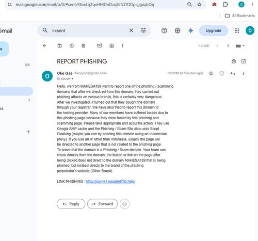Open the Gemini sparkle icon
This screenshot has width=258, height=241.
190,30
